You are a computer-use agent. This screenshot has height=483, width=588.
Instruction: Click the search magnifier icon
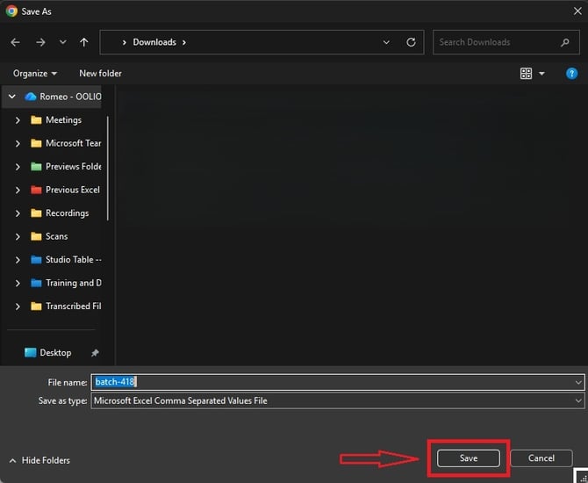pyautogui.click(x=565, y=42)
